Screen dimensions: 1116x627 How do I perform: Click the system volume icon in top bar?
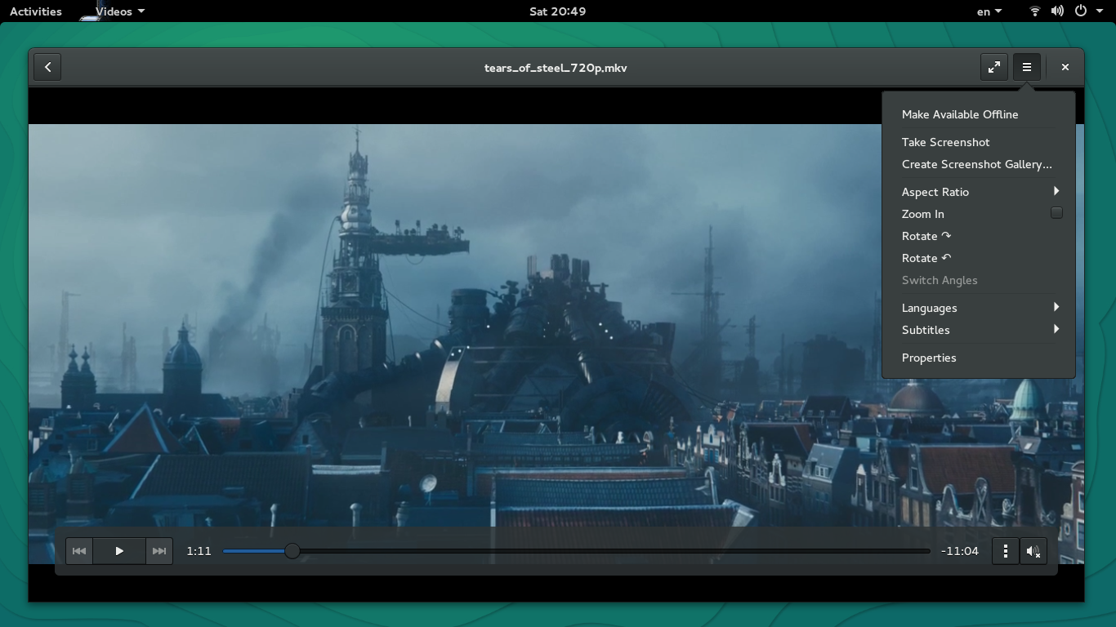tap(1057, 11)
